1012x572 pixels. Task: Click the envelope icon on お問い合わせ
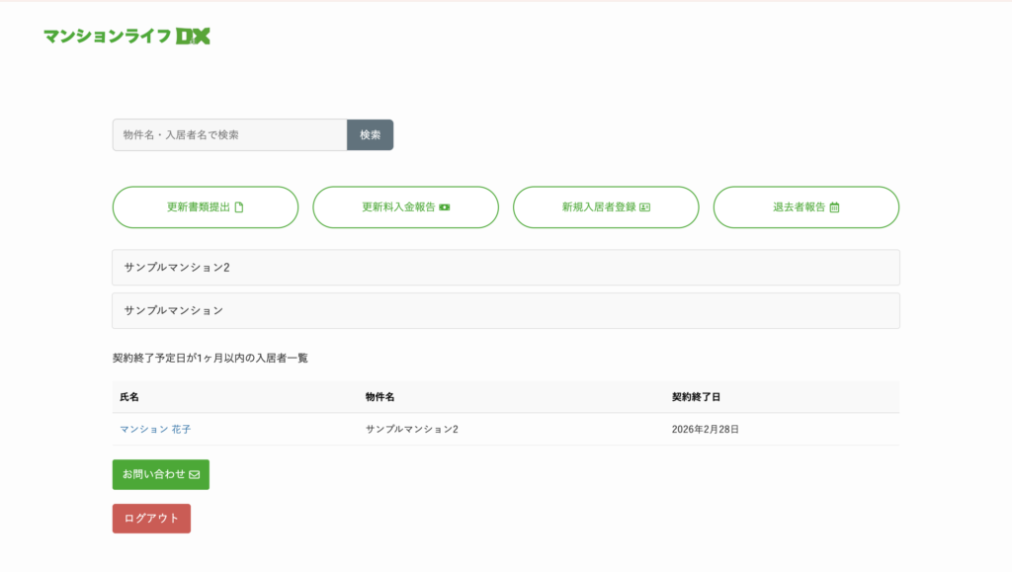(195, 475)
